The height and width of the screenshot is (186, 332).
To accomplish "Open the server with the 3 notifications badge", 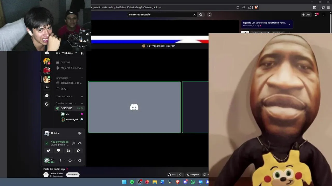I will click(x=47, y=61).
